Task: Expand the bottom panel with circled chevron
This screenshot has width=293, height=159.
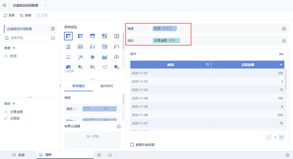Action: tap(287, 155)
